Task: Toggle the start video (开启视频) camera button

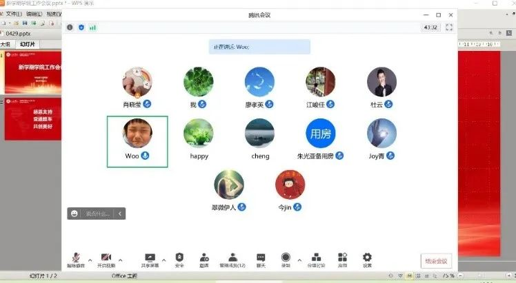Action: (106, 259)
